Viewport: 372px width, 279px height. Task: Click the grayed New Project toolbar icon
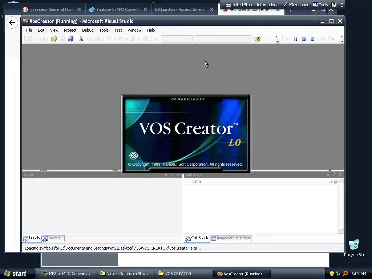29,39
